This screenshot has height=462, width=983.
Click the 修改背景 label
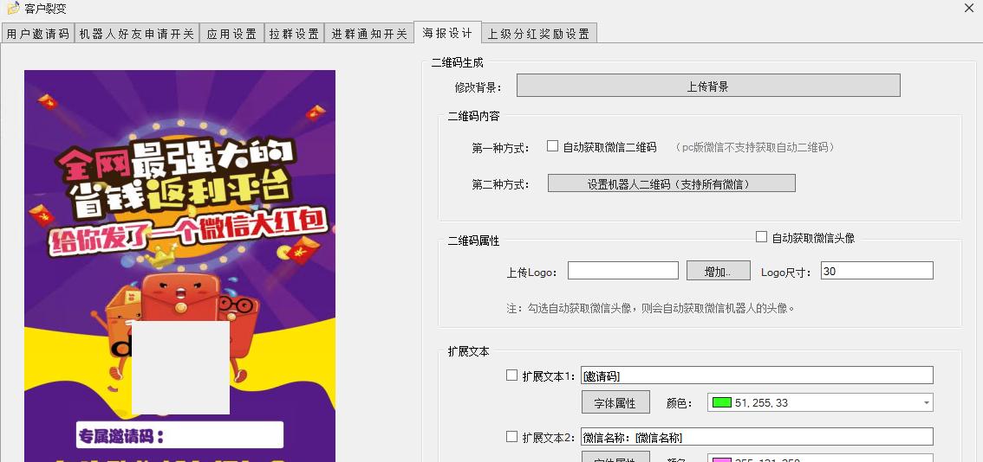click(478, 87)
